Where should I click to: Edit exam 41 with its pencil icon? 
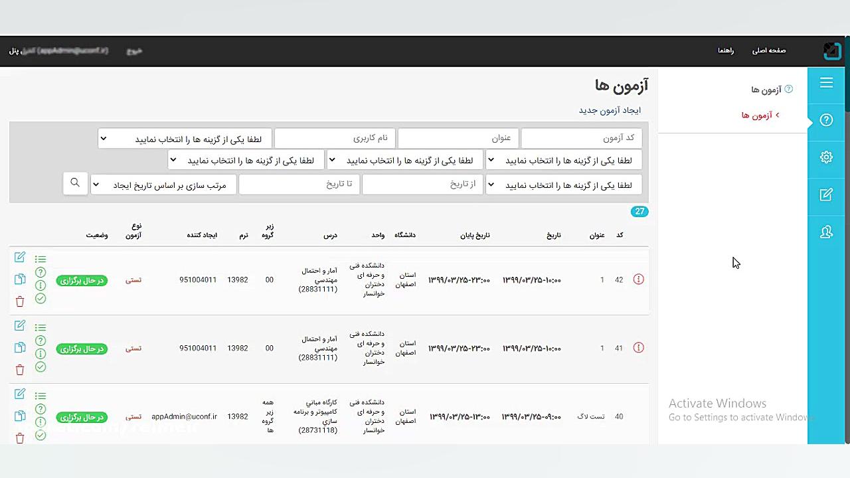point(20,325)
